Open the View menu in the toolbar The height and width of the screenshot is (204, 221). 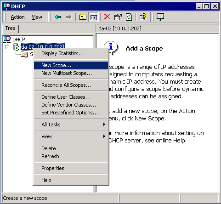[37, 17]
